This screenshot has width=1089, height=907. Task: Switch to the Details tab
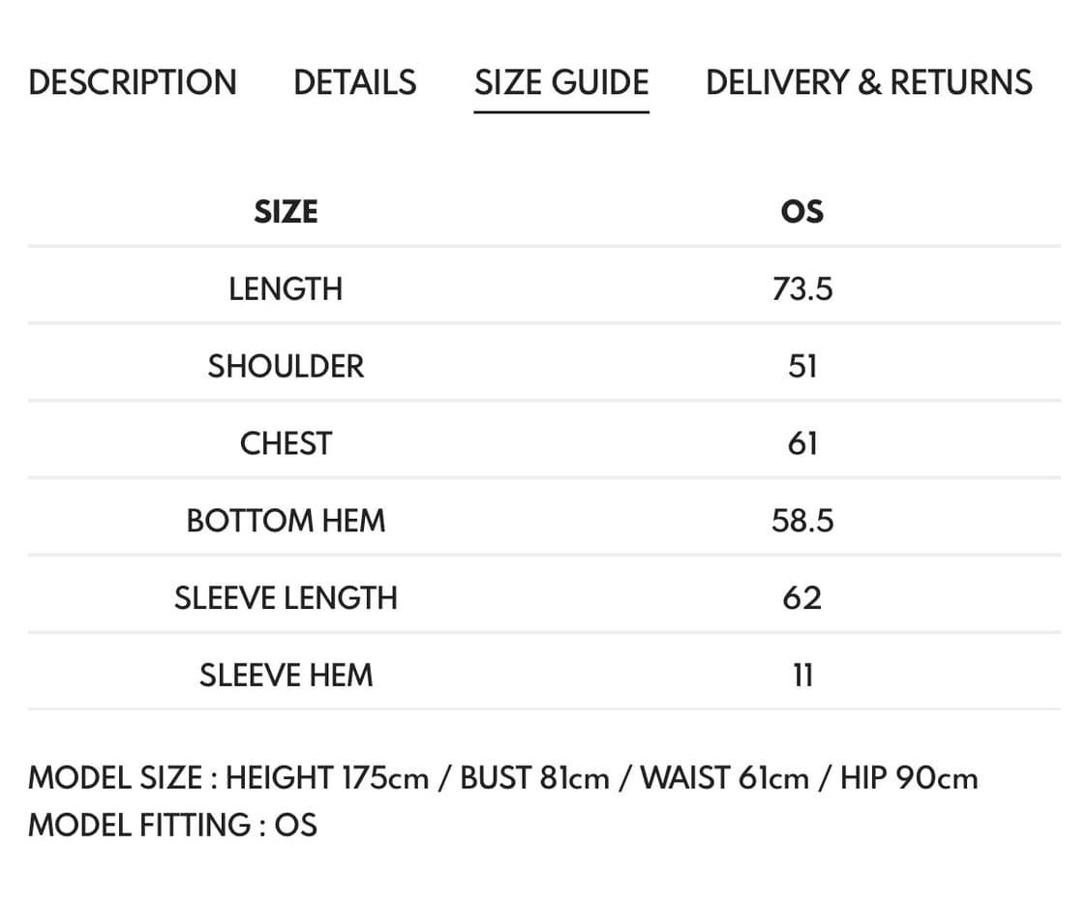pos(354,82)
